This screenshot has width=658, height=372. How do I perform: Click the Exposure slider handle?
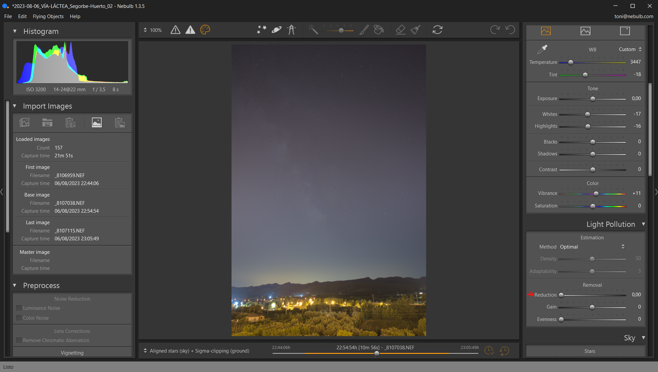593,99
